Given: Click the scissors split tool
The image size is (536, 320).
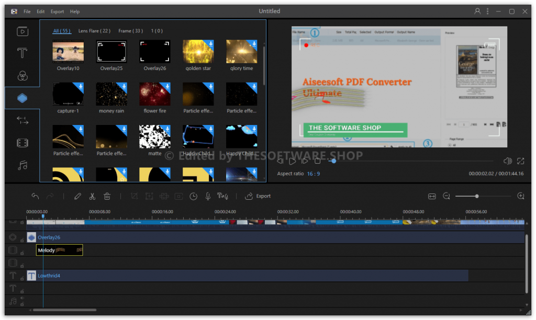Looking at the screenshot, I should 92,196.
